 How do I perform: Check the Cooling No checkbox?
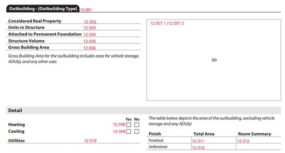coord(137,131)
